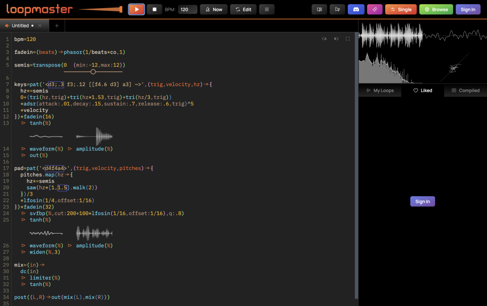Open the My Loops tab
The height and width of the screenshot is (306, 487).
[x=380, y=90]
